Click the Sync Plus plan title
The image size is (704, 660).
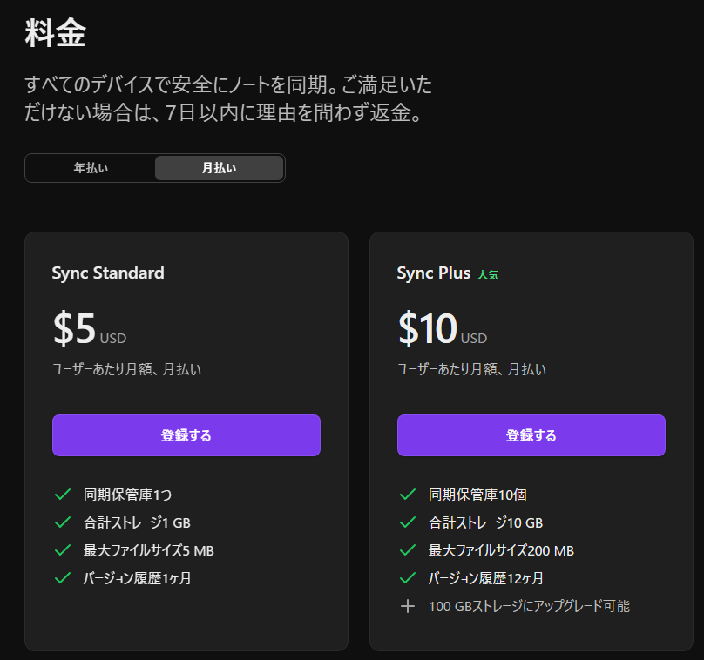click(x=433, y=273)
